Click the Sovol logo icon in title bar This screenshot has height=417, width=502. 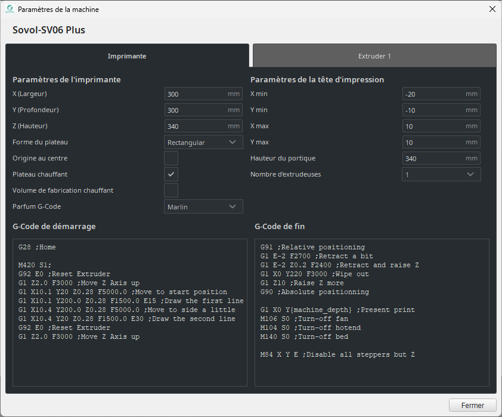coord(10,10)
